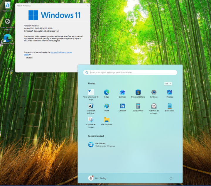Click the Version 25H2 build text

(38, 28)
